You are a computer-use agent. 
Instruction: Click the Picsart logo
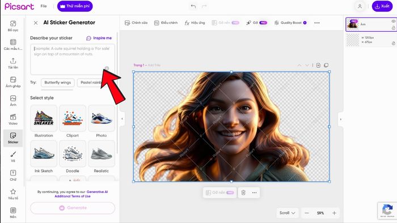(x=19, y=6)
